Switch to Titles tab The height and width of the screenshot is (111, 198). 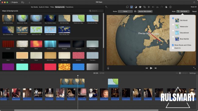[52, 7]
